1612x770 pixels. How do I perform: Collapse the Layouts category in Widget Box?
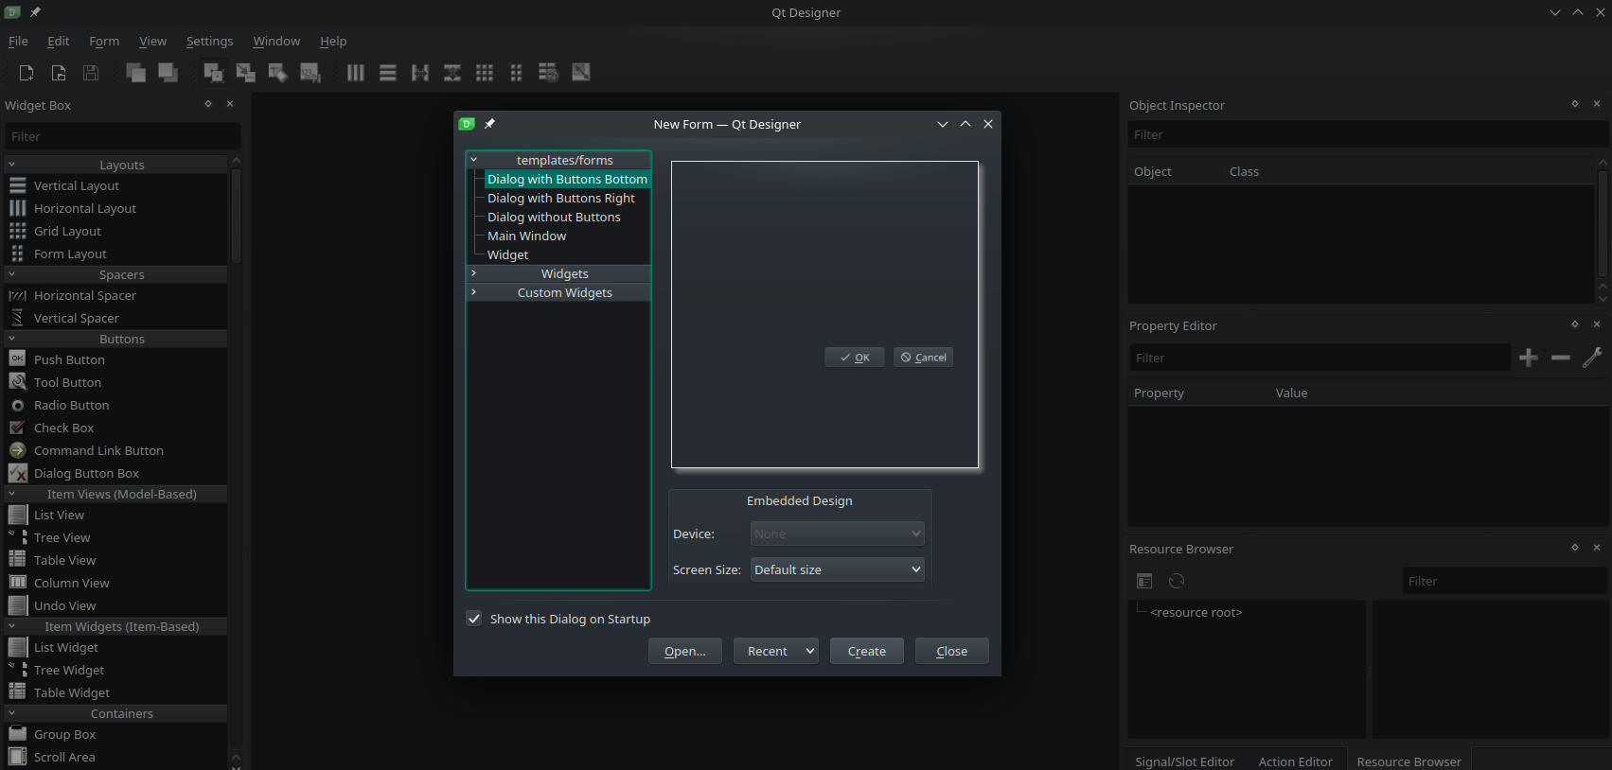[12, 165]
